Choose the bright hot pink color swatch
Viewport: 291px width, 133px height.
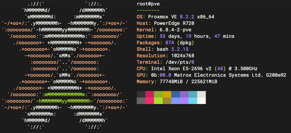point(150,101)
